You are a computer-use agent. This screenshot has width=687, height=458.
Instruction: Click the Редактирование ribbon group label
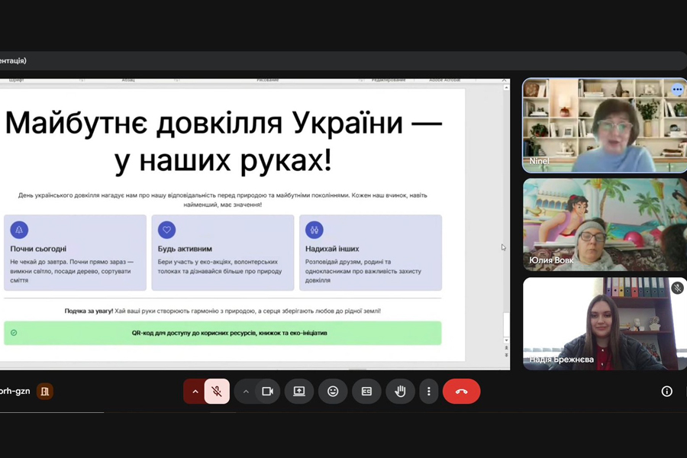coord(389,80)
